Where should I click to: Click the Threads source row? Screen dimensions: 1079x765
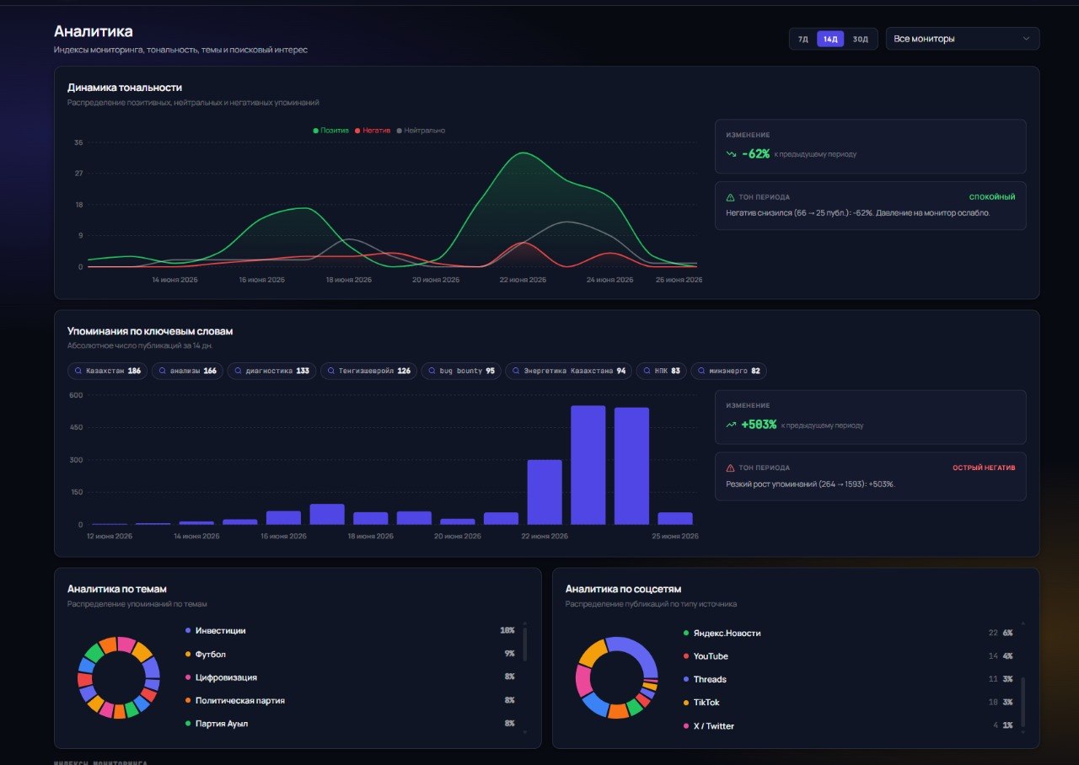(x=848, y=680)
